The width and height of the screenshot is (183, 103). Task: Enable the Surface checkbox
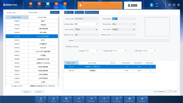[x=66, y=47]
